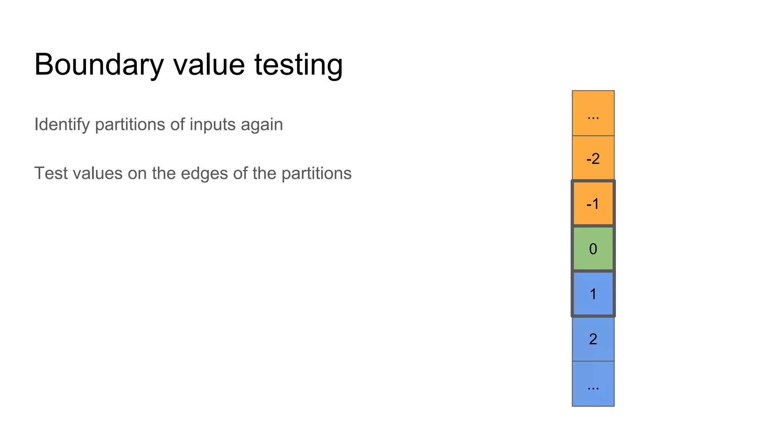The width and height of the screenshot is (783, 440).
Task: Click the "Test values on the edges" line
Action: pos(193,173)
